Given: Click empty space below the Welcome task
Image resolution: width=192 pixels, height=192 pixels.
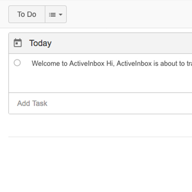Looking at the screenshot, I should (100, 81).
